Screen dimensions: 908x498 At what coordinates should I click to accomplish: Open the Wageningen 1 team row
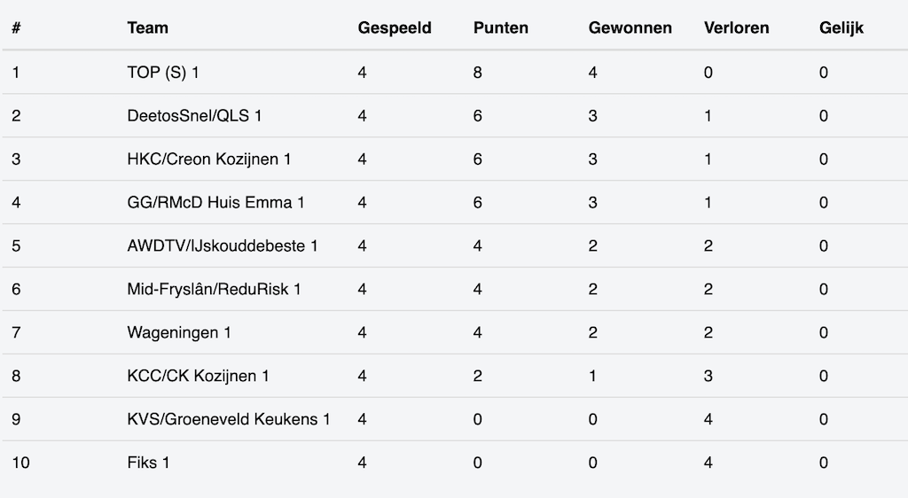point(179,333)
